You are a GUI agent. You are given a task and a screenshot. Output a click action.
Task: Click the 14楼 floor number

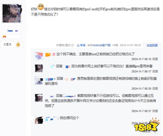coord(115,45)
